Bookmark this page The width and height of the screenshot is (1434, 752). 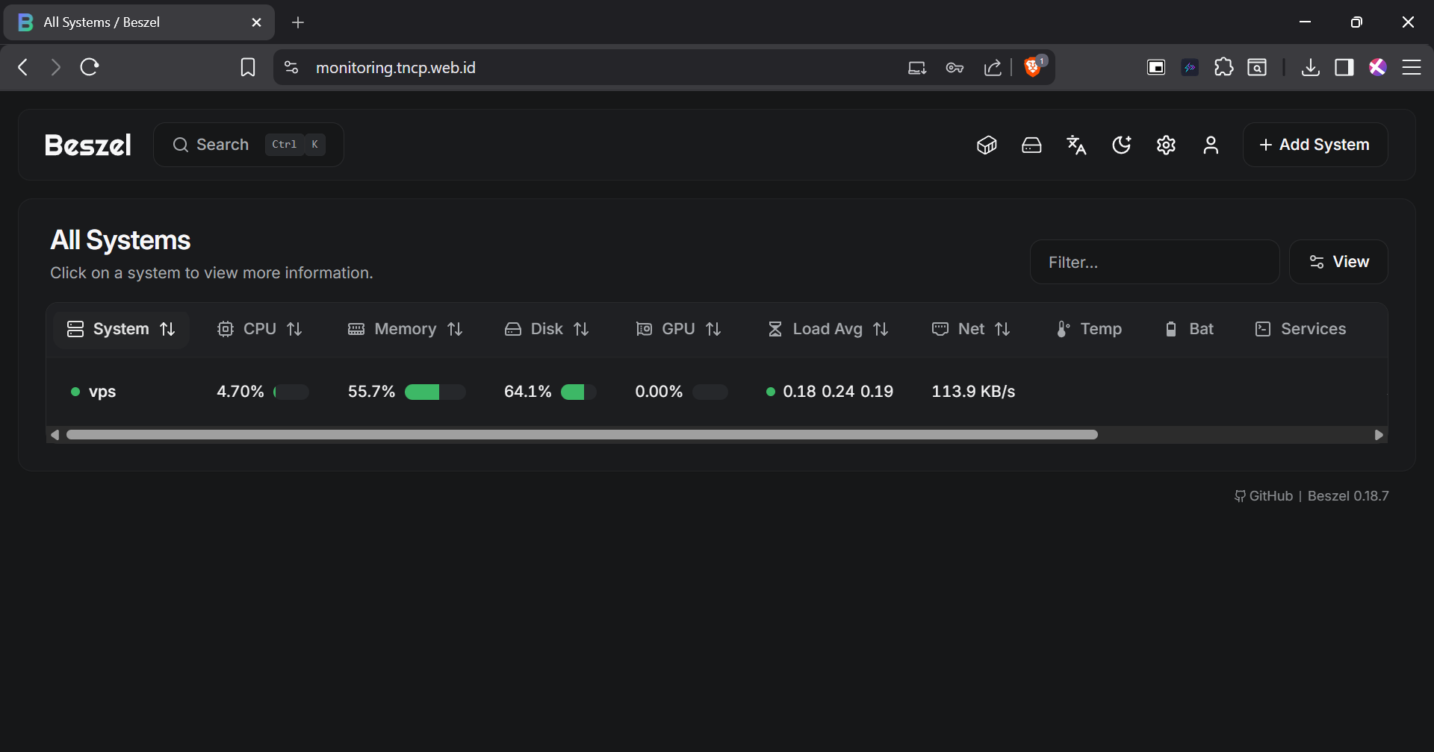coord(248,67)
